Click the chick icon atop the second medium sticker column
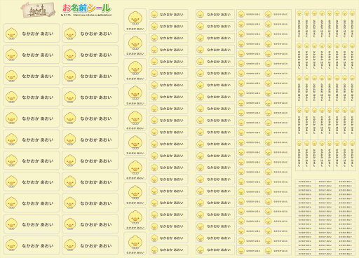Screen dimensions: 359x258 (x=201, y=15)
